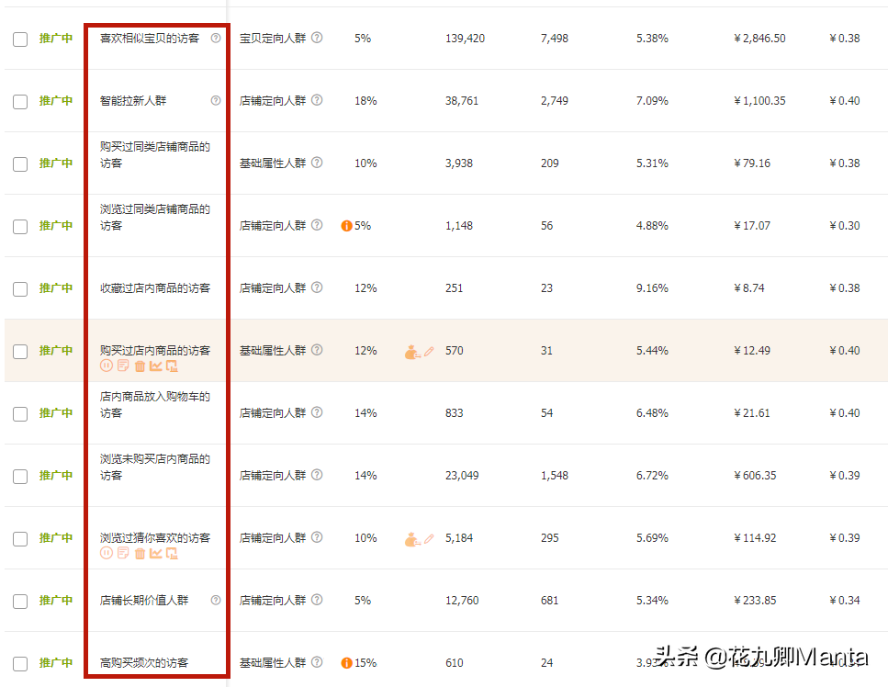This screenshot has width=888, height=687.
Task: Delete the 购买过店内商品的访客 audience via trash icon
Action: (140, 366)
